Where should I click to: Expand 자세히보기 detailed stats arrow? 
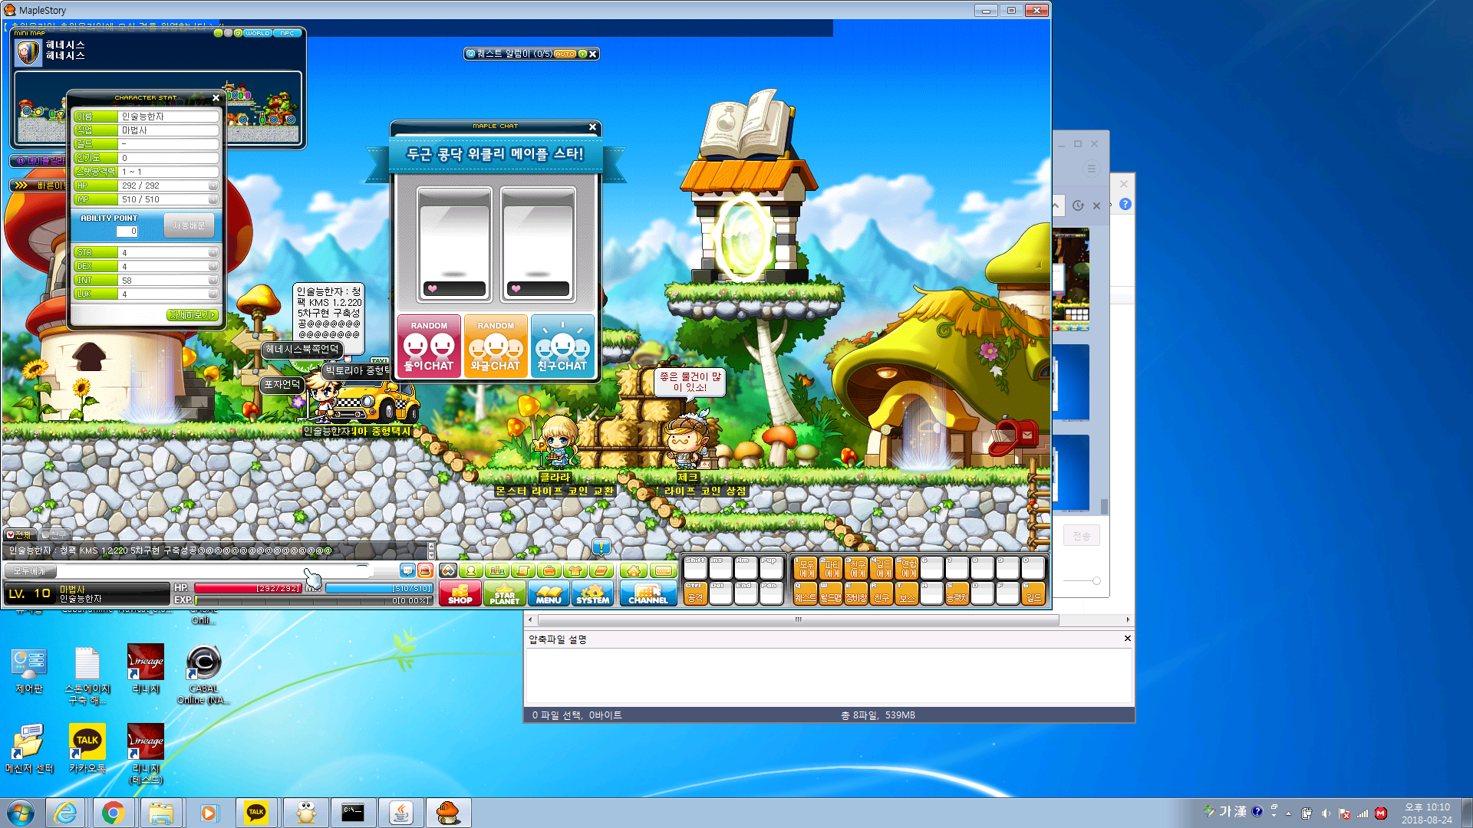pos(193,315)
